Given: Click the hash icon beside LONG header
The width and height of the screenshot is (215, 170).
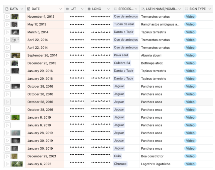Looking at the screenshot, I should (89, 9).
